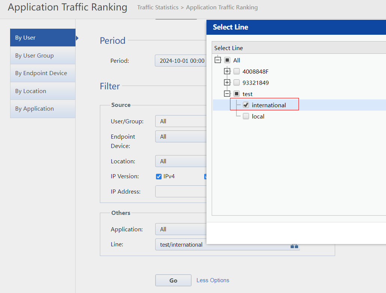Expand the 93321849 tree node
Viewport: 386px width, 293px height.
pos(227,83)
